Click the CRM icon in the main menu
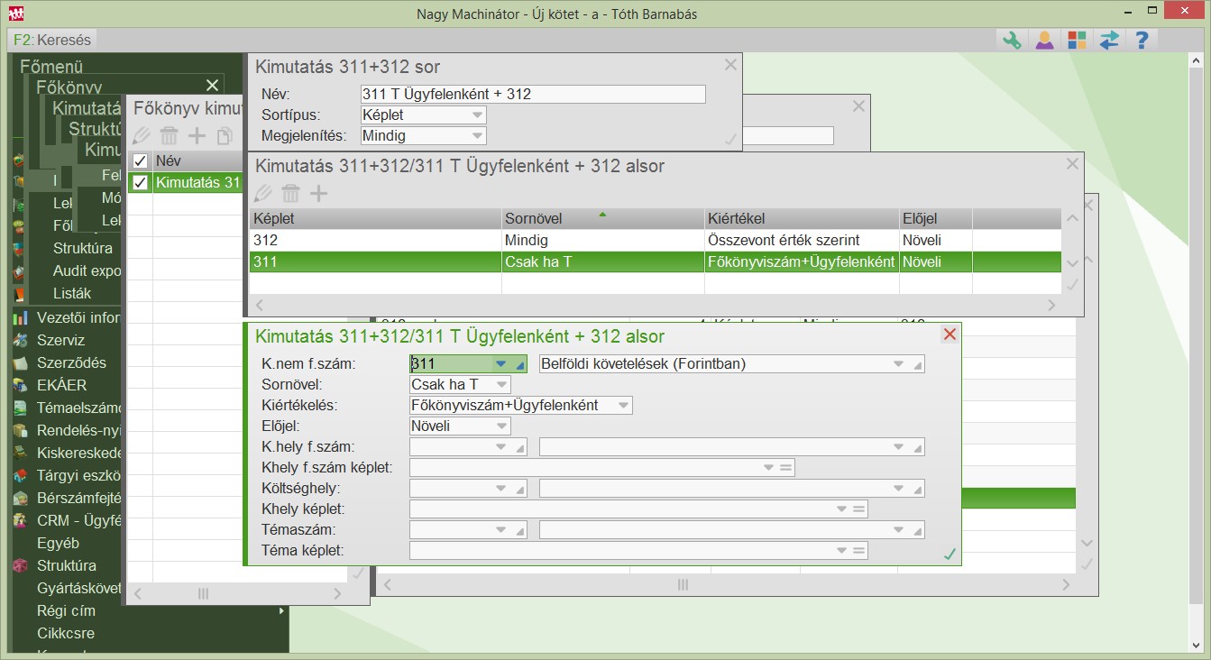Image resolution: width=1211 pixels, height=660 pixels. [x=21, y=520]
